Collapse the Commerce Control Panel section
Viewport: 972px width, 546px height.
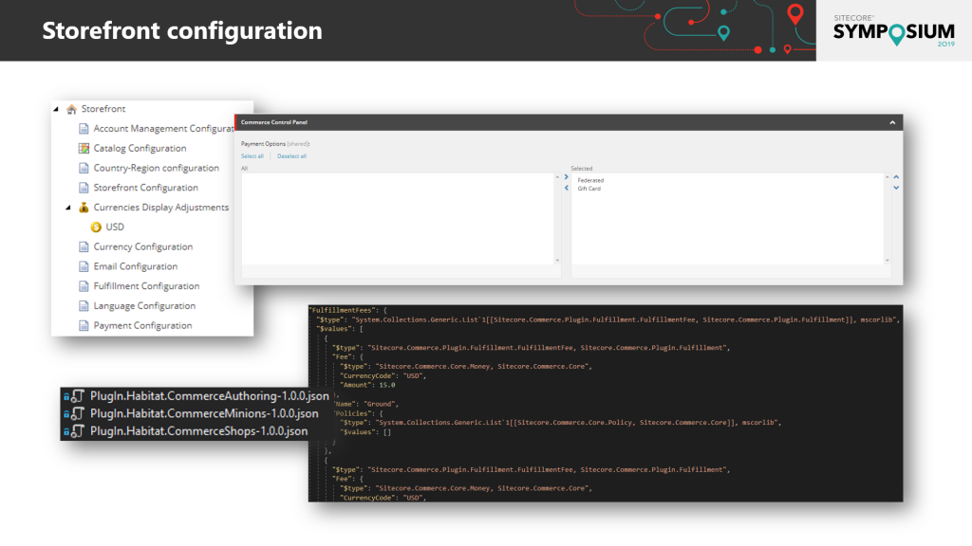coord(891,122)
